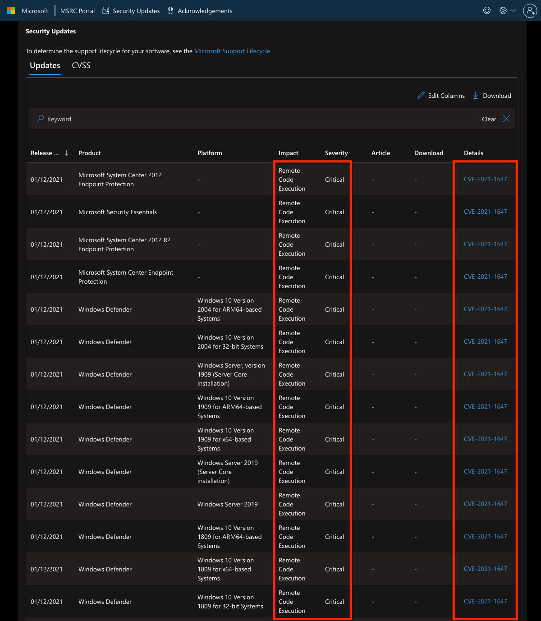
Task: Select 'Windows 10 Version 2004 for ARM64-based Systems' cell
Action: click(x=229, y=309)
